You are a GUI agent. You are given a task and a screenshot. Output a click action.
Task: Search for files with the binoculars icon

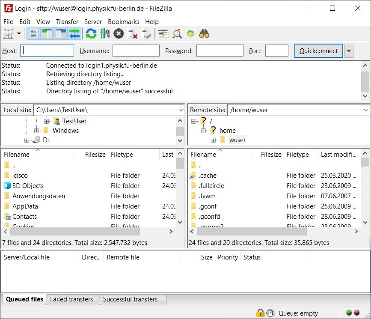tap(204, 34)
